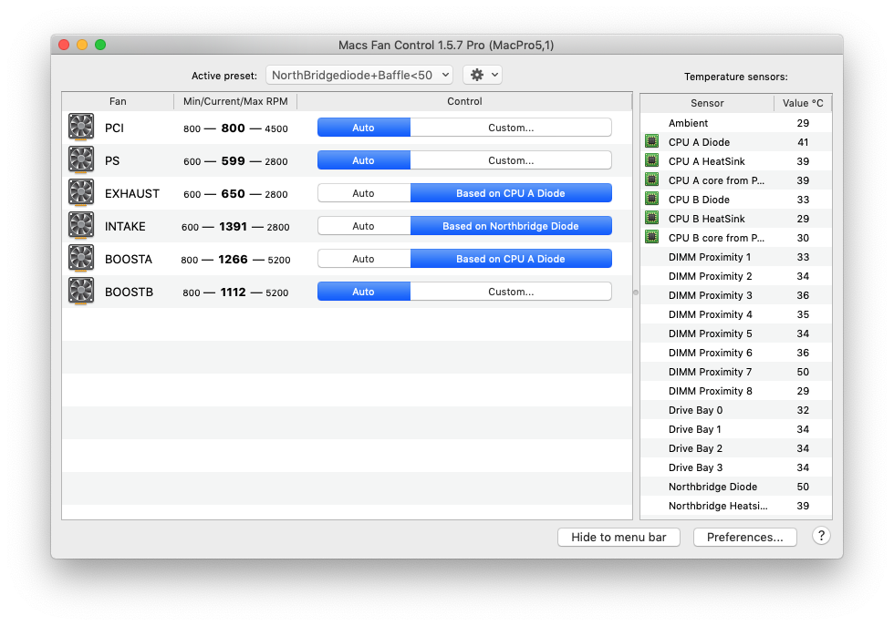This screenshot has width=894, height=626.
Task: Select the Drive Bay 2 row
Action: [x=736, y=448]
